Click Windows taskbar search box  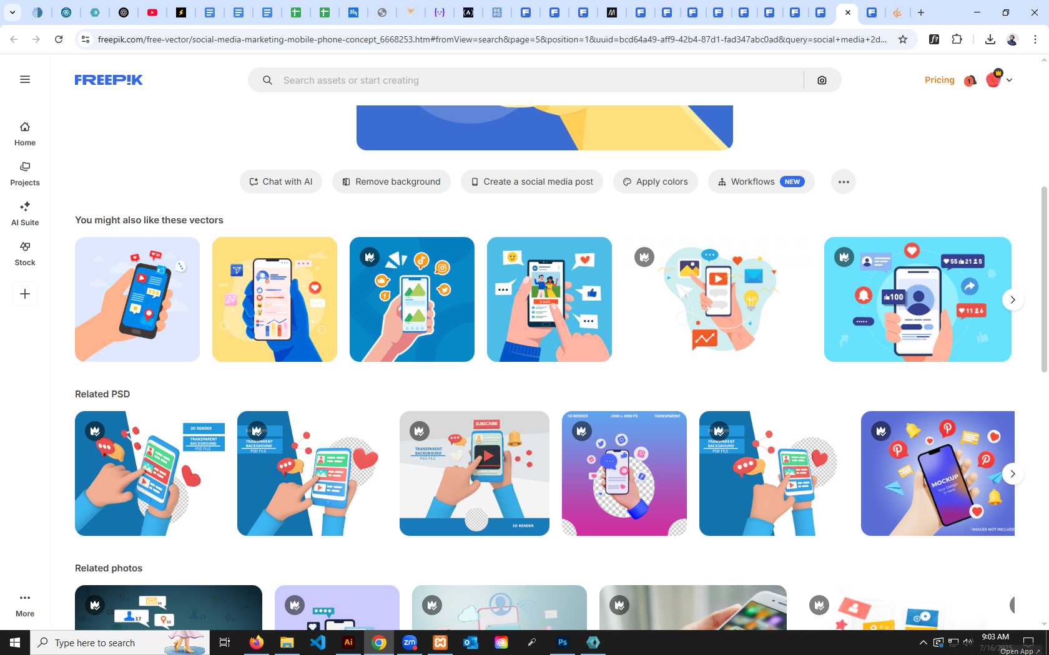120,643
